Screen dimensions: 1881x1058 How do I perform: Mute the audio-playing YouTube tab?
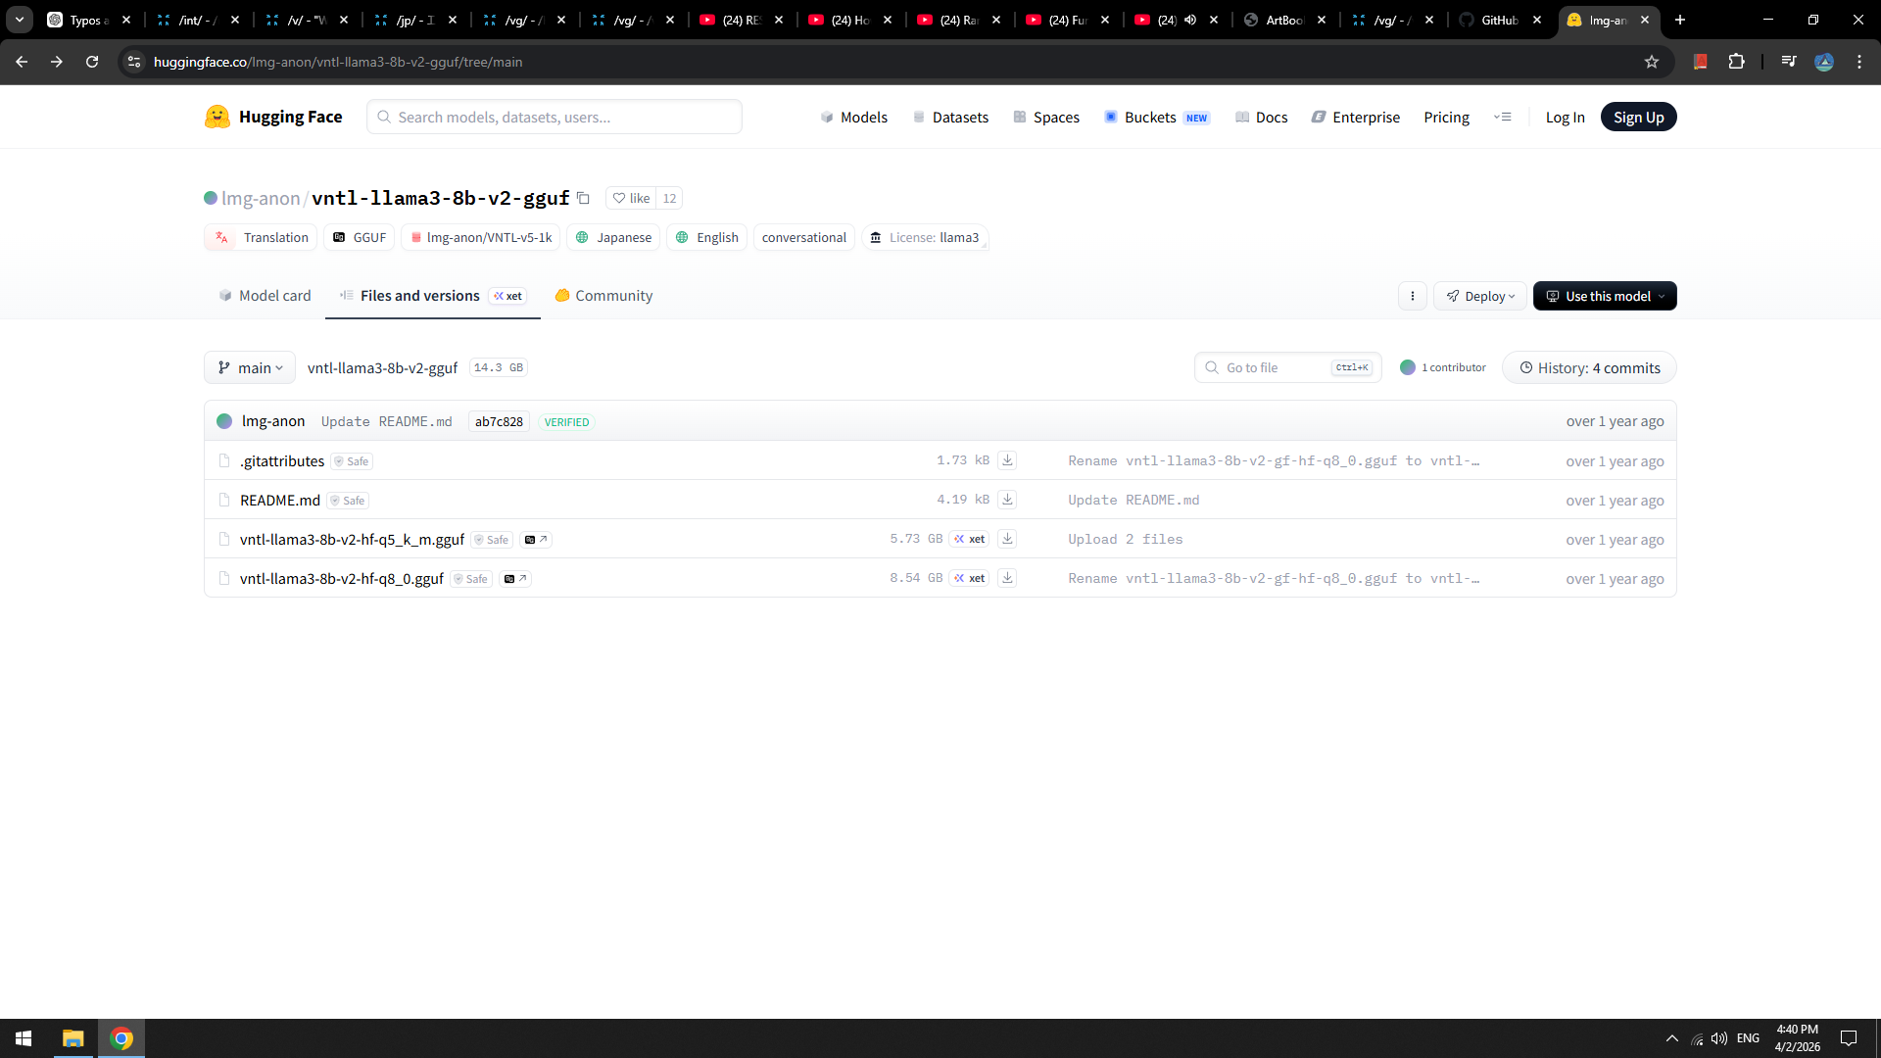(1190, 20)
